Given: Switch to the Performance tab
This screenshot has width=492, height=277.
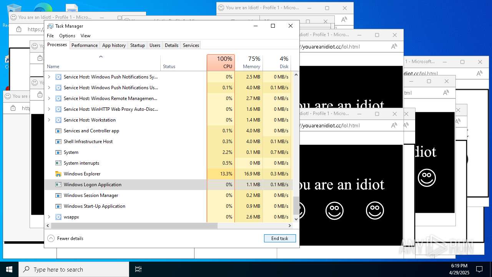Looking at the screenshot, I should coord(85,45).
